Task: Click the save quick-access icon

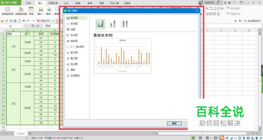Action: pyautogui.click(x=7, y=21)
